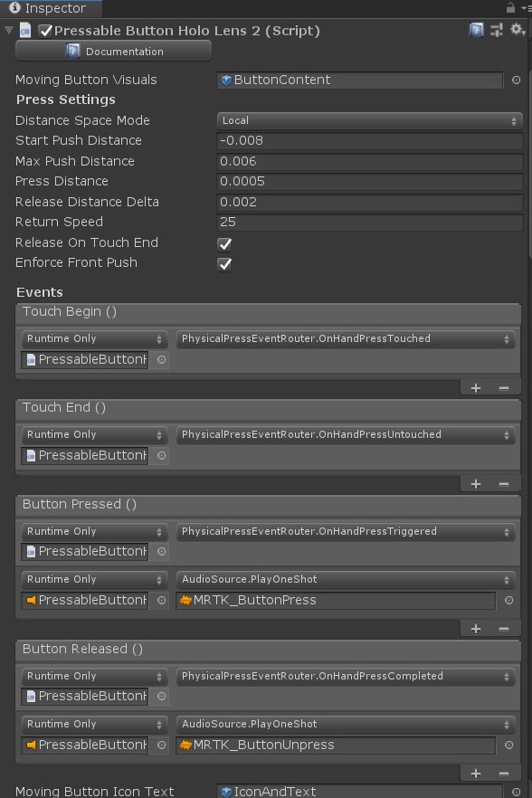This screenshot has height=798, width=532.
Task: Edit the Max Push Distance field
Action: (370, 161)
